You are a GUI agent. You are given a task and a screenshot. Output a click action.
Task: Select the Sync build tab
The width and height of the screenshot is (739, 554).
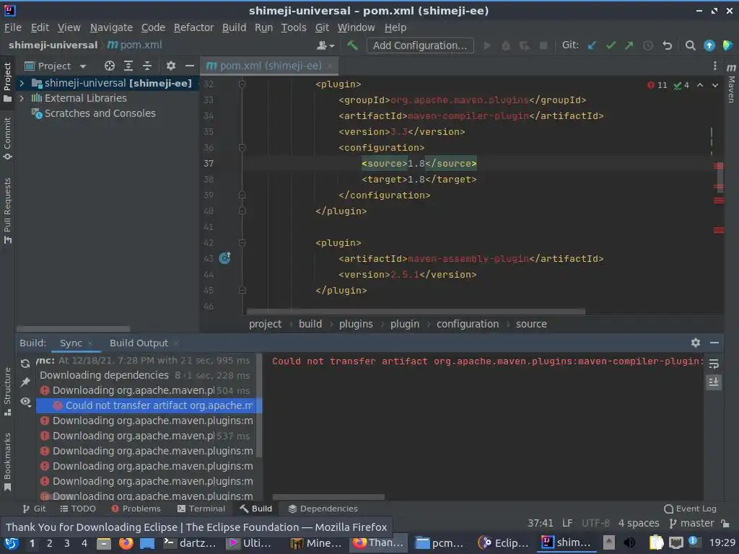point(71,343)
